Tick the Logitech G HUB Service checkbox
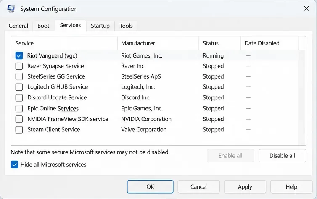The width and height of the screenshot is (317, 199). (19, 87)
